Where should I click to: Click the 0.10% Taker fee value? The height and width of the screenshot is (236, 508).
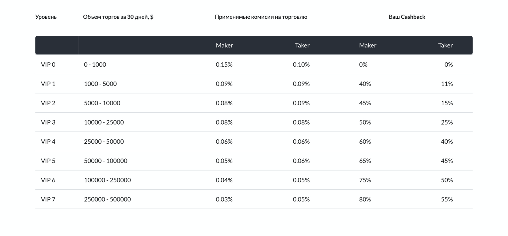pos(301,65)
